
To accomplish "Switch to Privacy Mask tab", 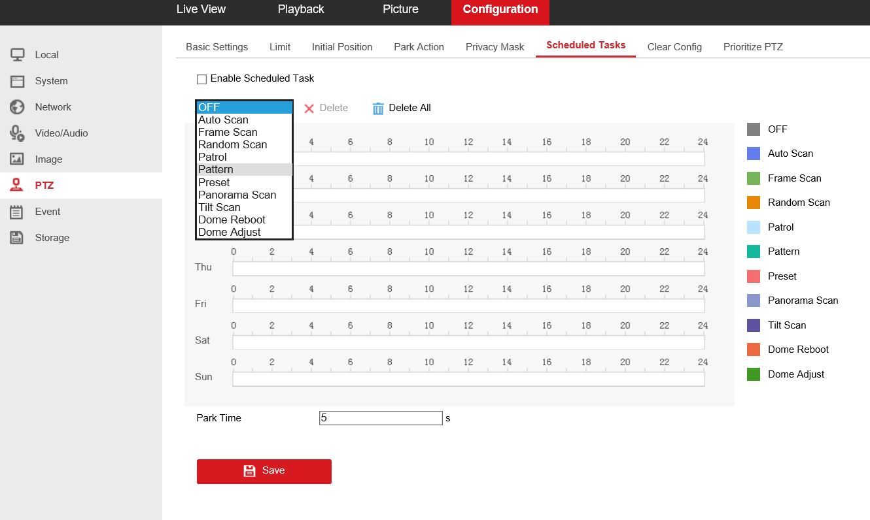I will click(495, 47).
